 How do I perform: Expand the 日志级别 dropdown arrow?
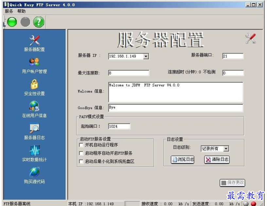click(226, 149)
